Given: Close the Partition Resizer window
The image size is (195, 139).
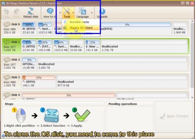Looking at the screenshot, I should pyautogui.click(x=192, y=4).
